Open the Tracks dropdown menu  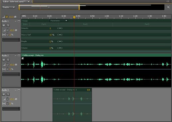pyautogui.click(x=9, y=7)
